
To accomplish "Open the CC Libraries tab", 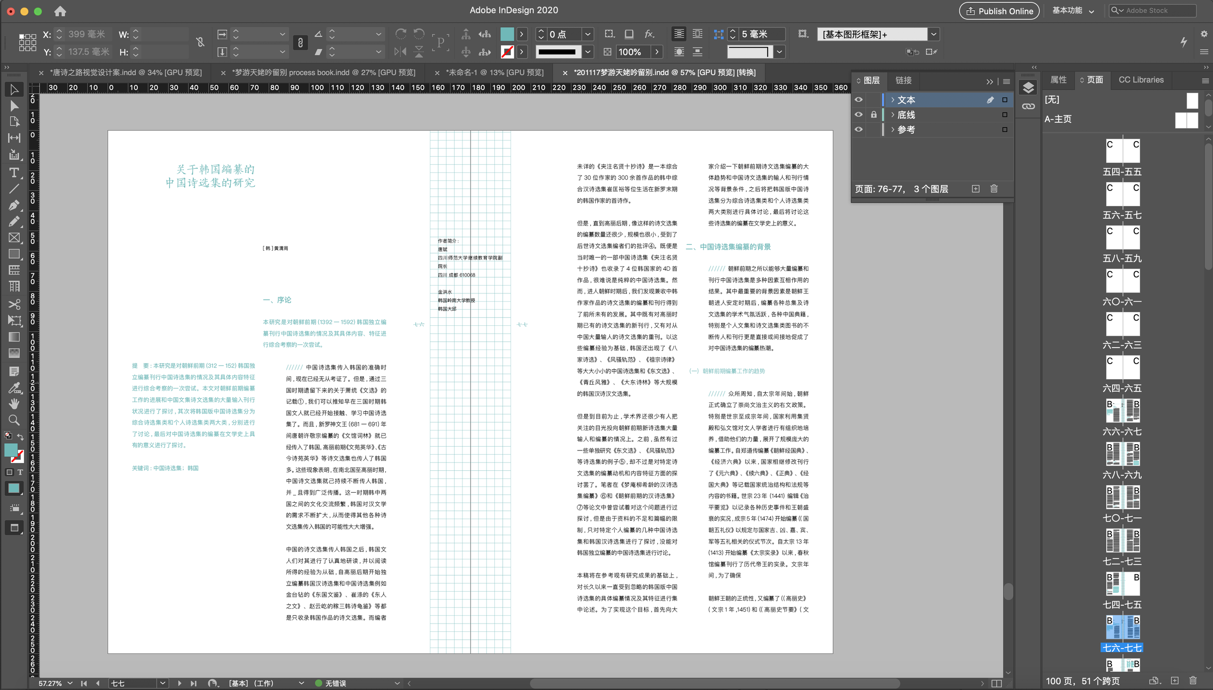I will (x=1141, y=80).
